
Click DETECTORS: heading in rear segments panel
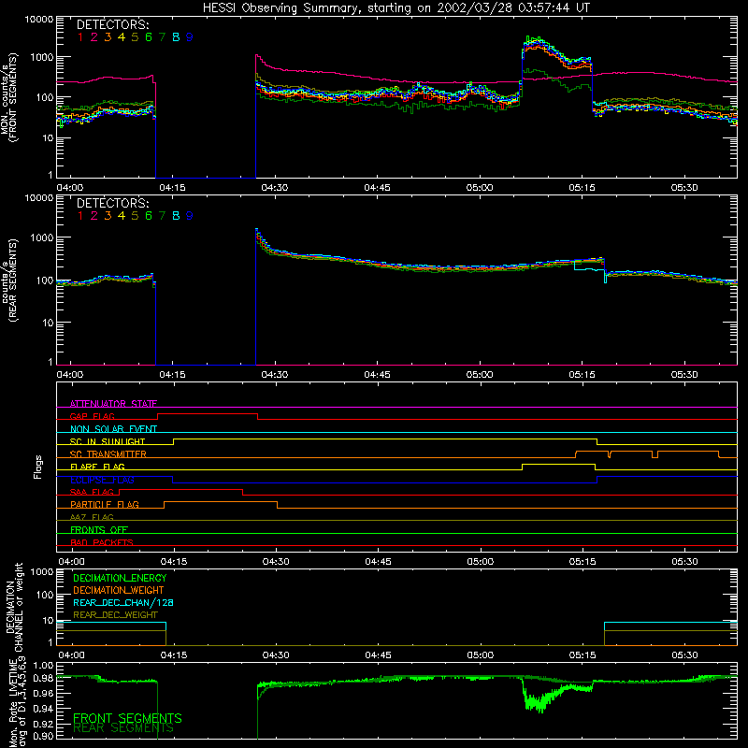click(x=113, y=203)
